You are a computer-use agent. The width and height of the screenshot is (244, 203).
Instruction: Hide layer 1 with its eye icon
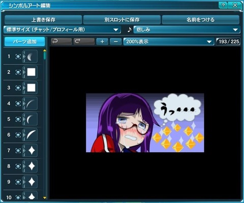pos(18,56)
